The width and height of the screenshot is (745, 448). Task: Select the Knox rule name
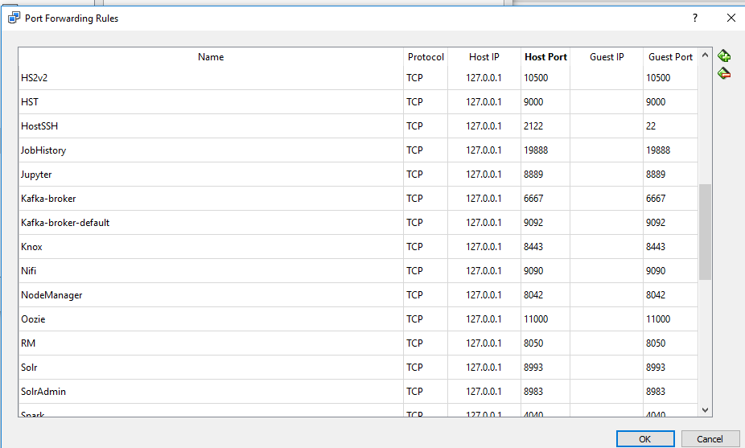[31, 247]
